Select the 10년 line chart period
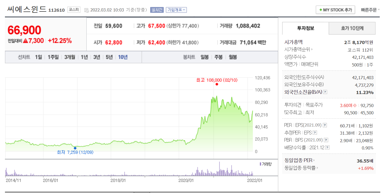 123,57
